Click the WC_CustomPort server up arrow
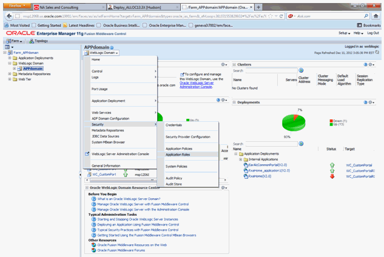 [x=126, y=175]
